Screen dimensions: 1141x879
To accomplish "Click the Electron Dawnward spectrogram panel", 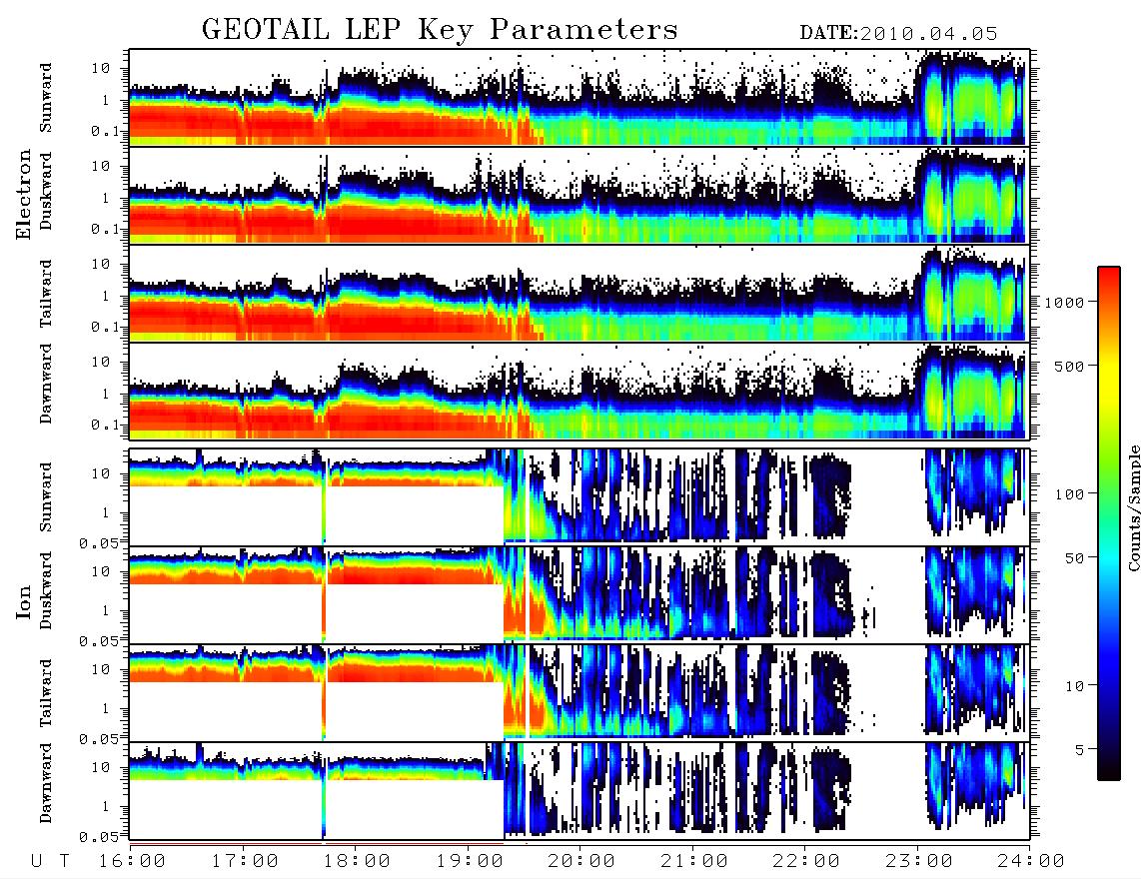I will (x=579, y=392).
